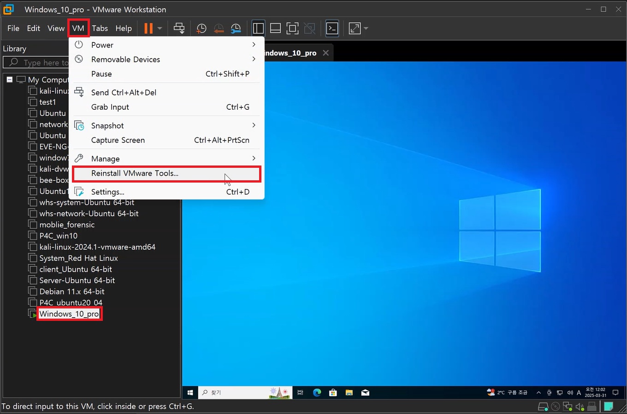Image resolution: width=627 pixels, height=414 pixels.
Task: Open Settings from the VM menu
Action: pyautogui.click(x=166, y=192)
